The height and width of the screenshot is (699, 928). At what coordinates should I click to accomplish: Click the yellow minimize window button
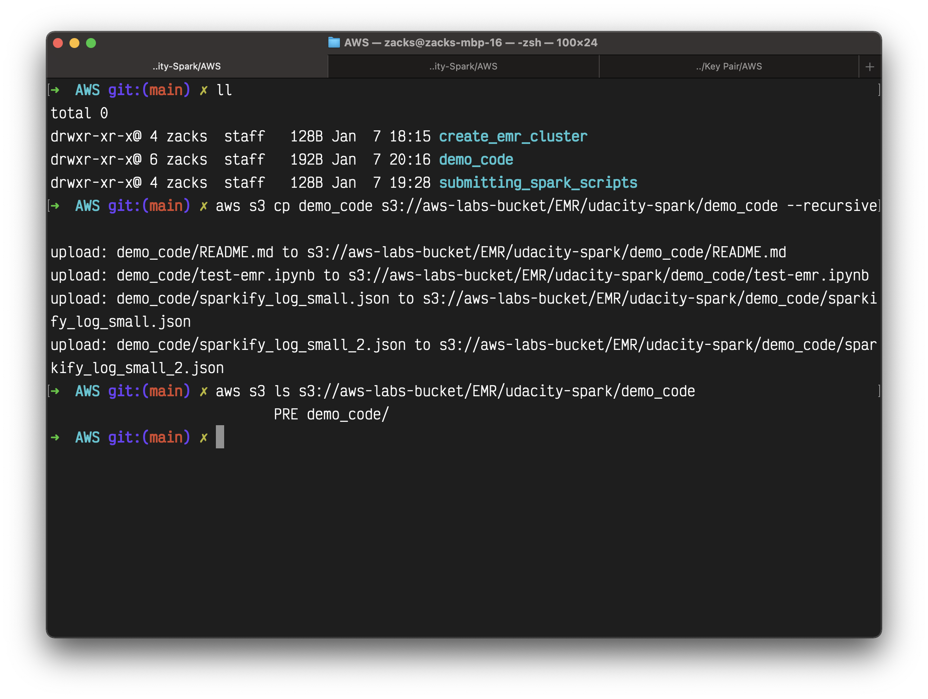[x=74, y=43]
